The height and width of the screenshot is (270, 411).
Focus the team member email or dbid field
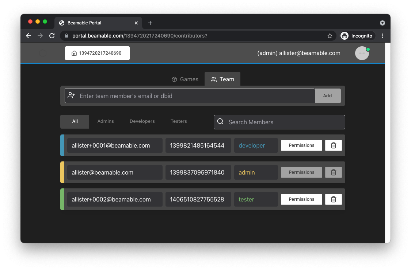point(190,96)
